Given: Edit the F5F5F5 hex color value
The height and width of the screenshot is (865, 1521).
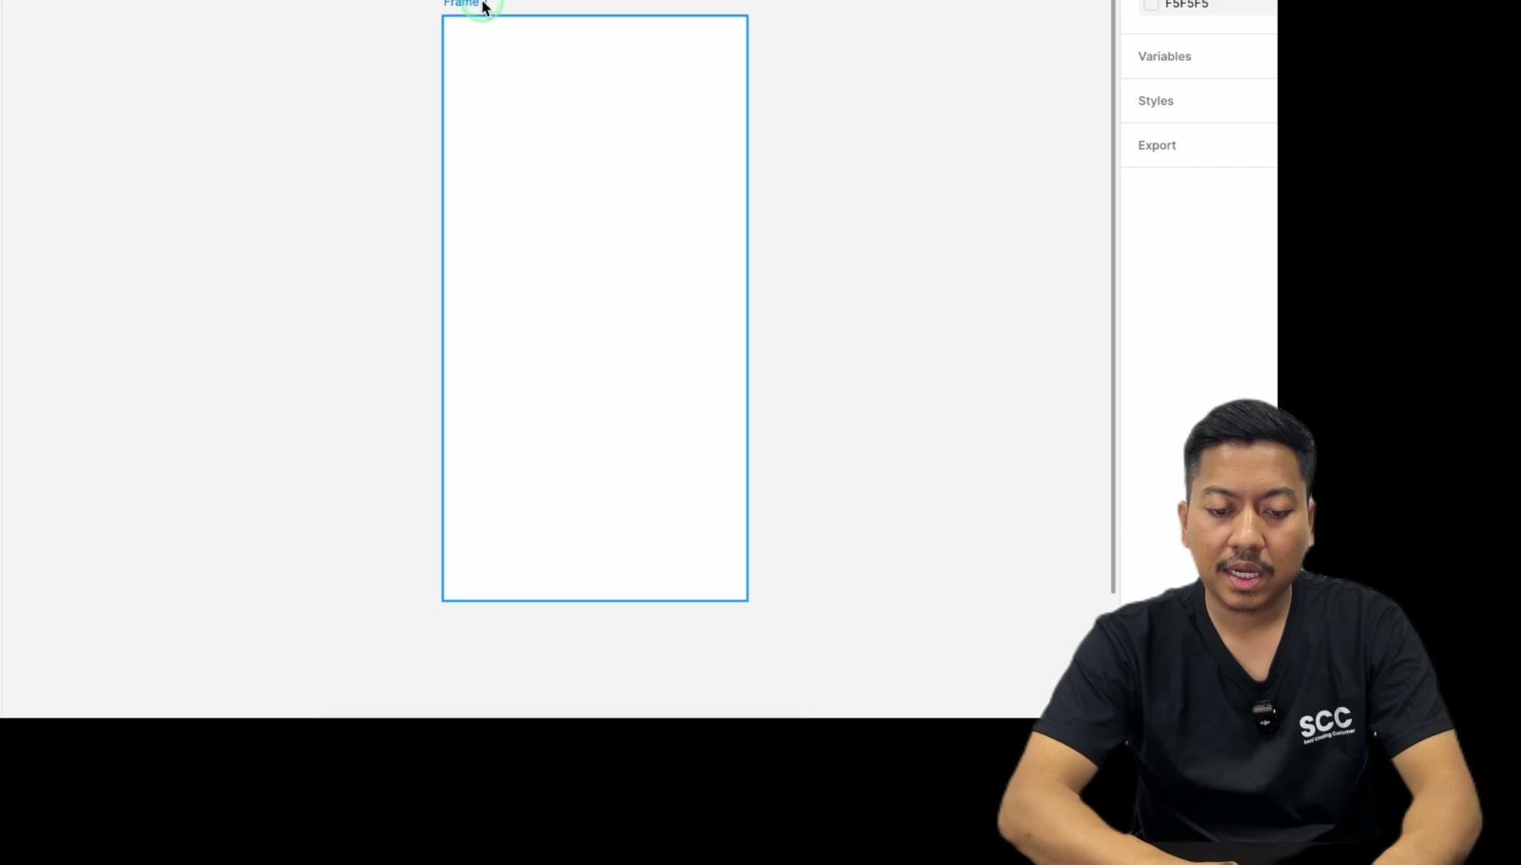Looking at the screenshot, I should 1186,5.
